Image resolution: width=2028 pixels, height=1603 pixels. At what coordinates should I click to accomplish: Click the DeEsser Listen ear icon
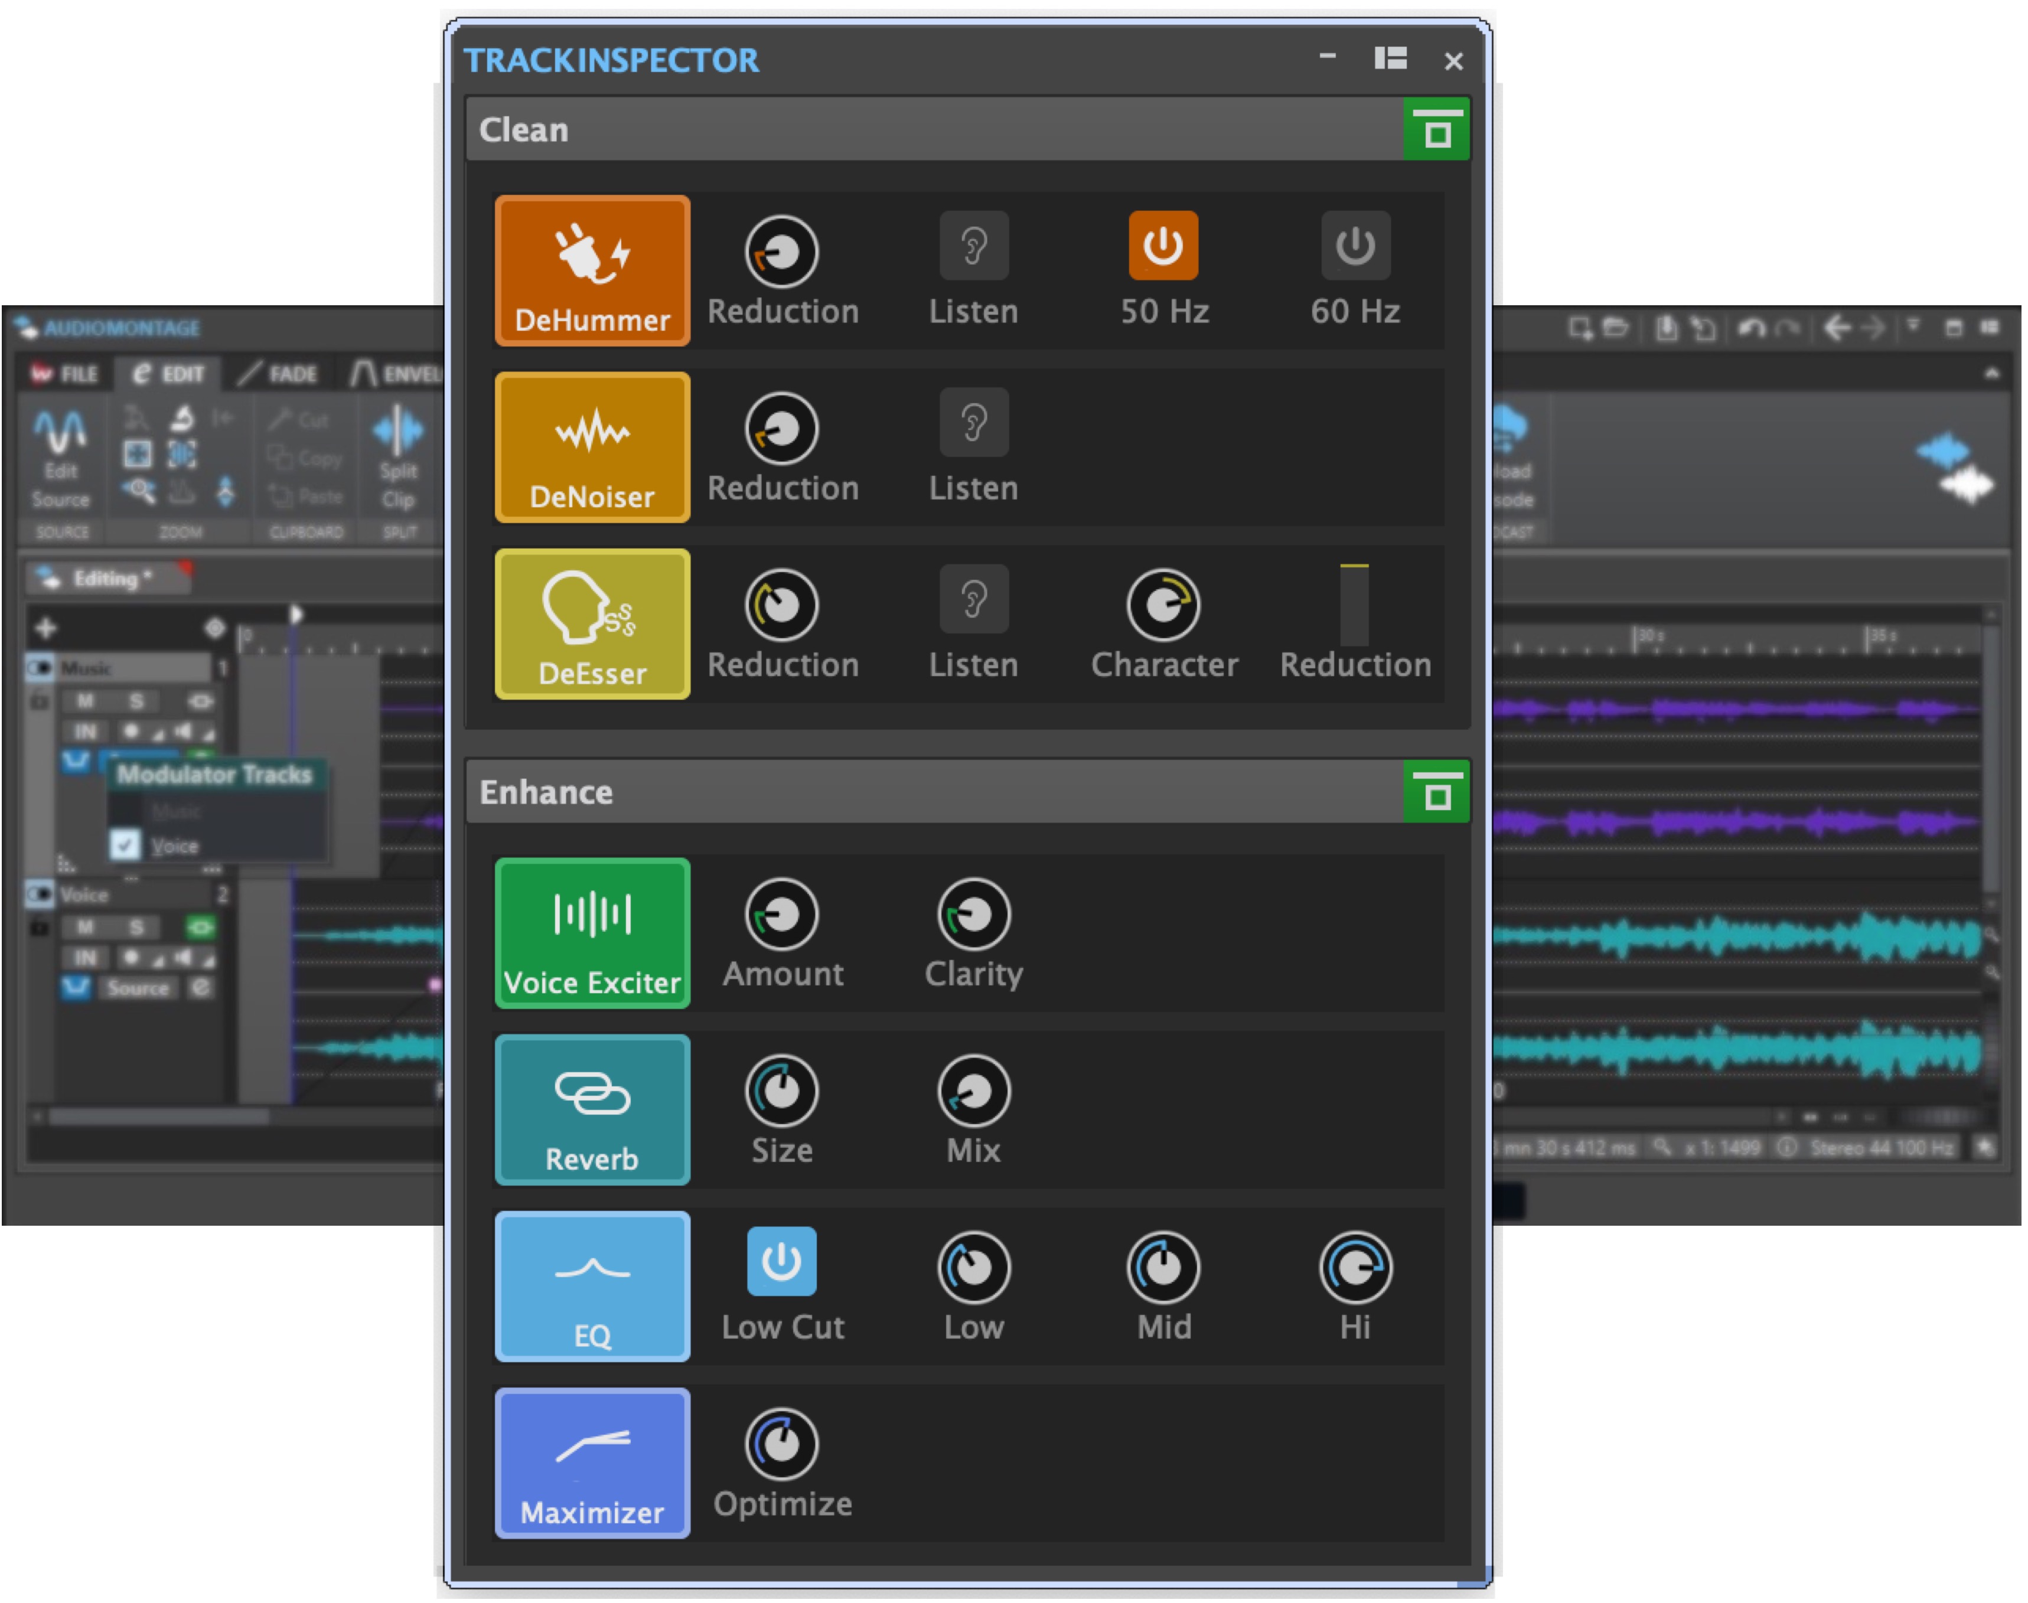[x=974, y=599]
